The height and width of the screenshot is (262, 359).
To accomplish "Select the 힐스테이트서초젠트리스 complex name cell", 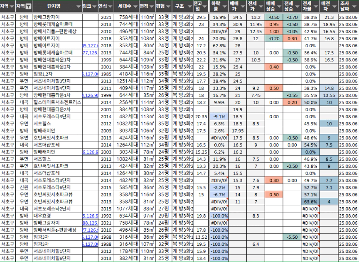I will (x=57, y=102).
